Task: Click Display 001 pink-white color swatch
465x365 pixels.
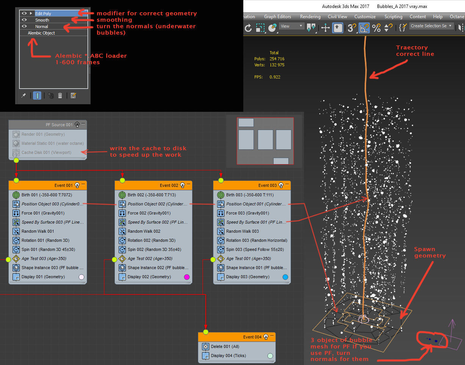Action: [x=81, y=277]
